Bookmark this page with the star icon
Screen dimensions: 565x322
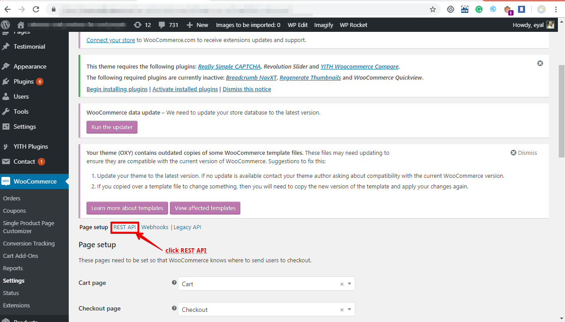(x=433, y=9)
